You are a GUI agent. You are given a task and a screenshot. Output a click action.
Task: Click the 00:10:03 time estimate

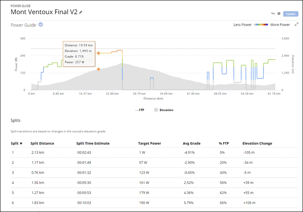(84, 202)
